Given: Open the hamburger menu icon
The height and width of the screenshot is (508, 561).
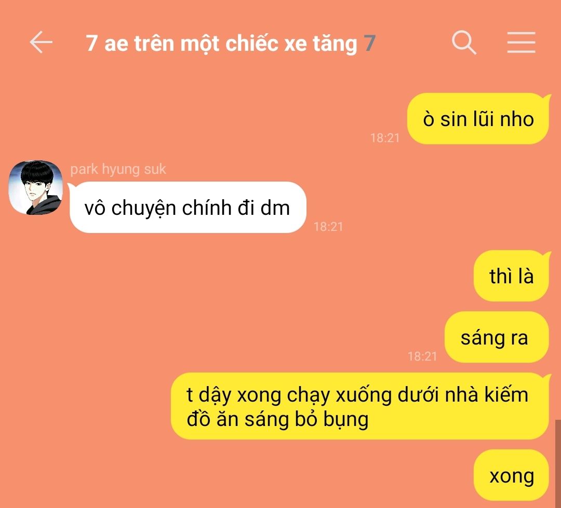Looking at the screenshot, I should click(521, 42).
